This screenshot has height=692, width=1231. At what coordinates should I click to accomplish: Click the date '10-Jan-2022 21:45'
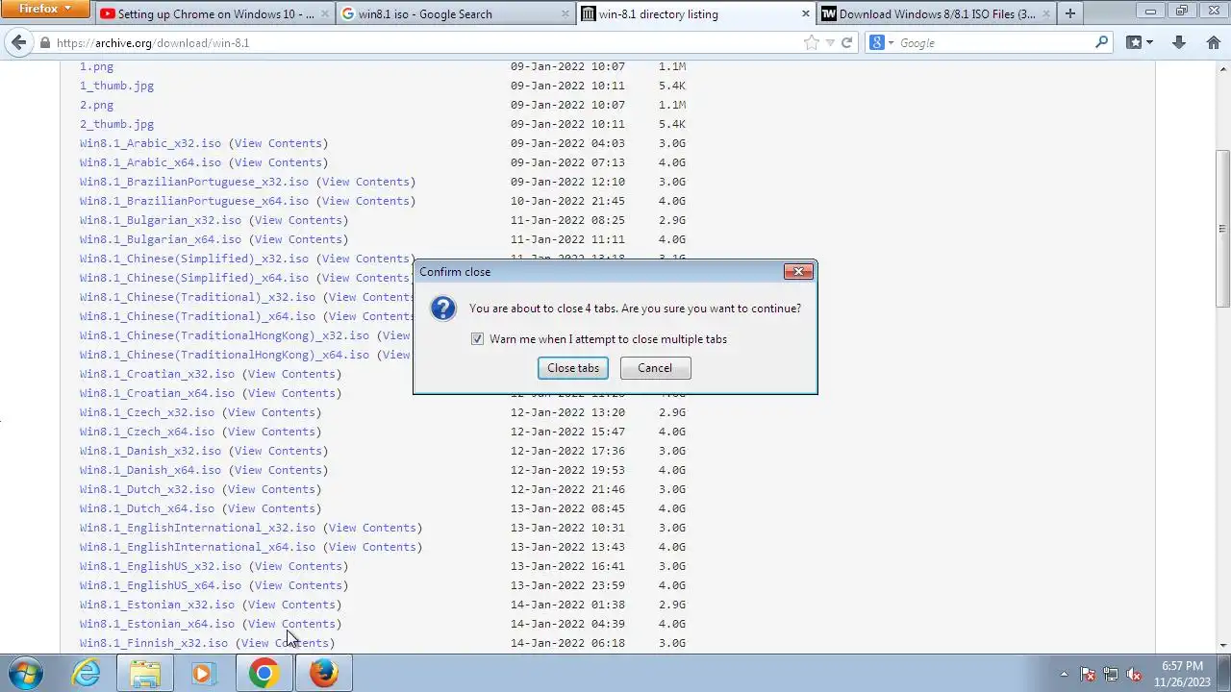pos(567,201)
